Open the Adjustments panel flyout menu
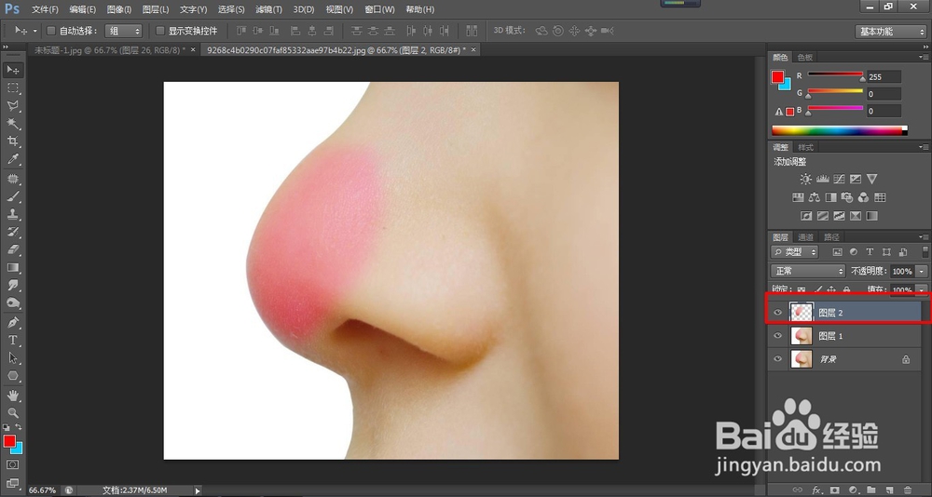 click(x=923, y=147)
